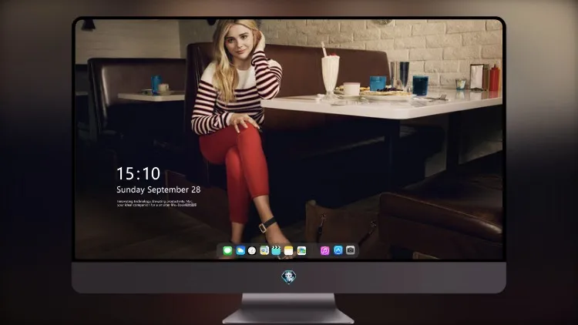Open the blue App Store icon
578x325 pixels.
[x=338, y=250]
